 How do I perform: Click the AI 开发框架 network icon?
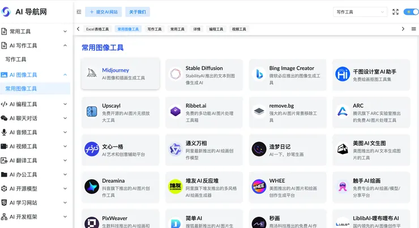pyautogui.click(x=4, y=217)
